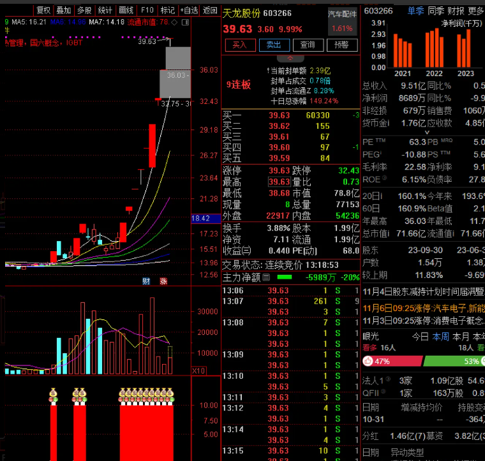This screenshot has height=461, width=485.
Task: Click the diamond icon beside the MA indicators
Action: [174, 22]
